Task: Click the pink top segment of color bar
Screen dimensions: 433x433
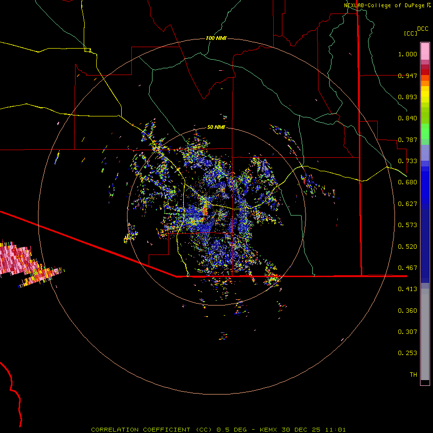Action: 425,51
